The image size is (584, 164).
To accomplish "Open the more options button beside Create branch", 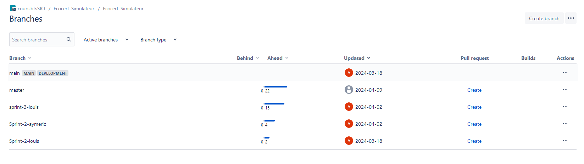I will tap(571, 18).
